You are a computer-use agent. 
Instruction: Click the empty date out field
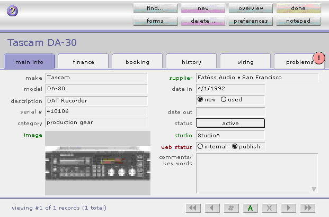[x=230, y=112]
